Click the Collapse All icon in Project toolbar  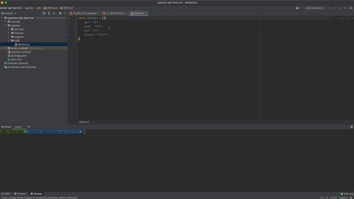pyautogui.click(x=54, y=13)
